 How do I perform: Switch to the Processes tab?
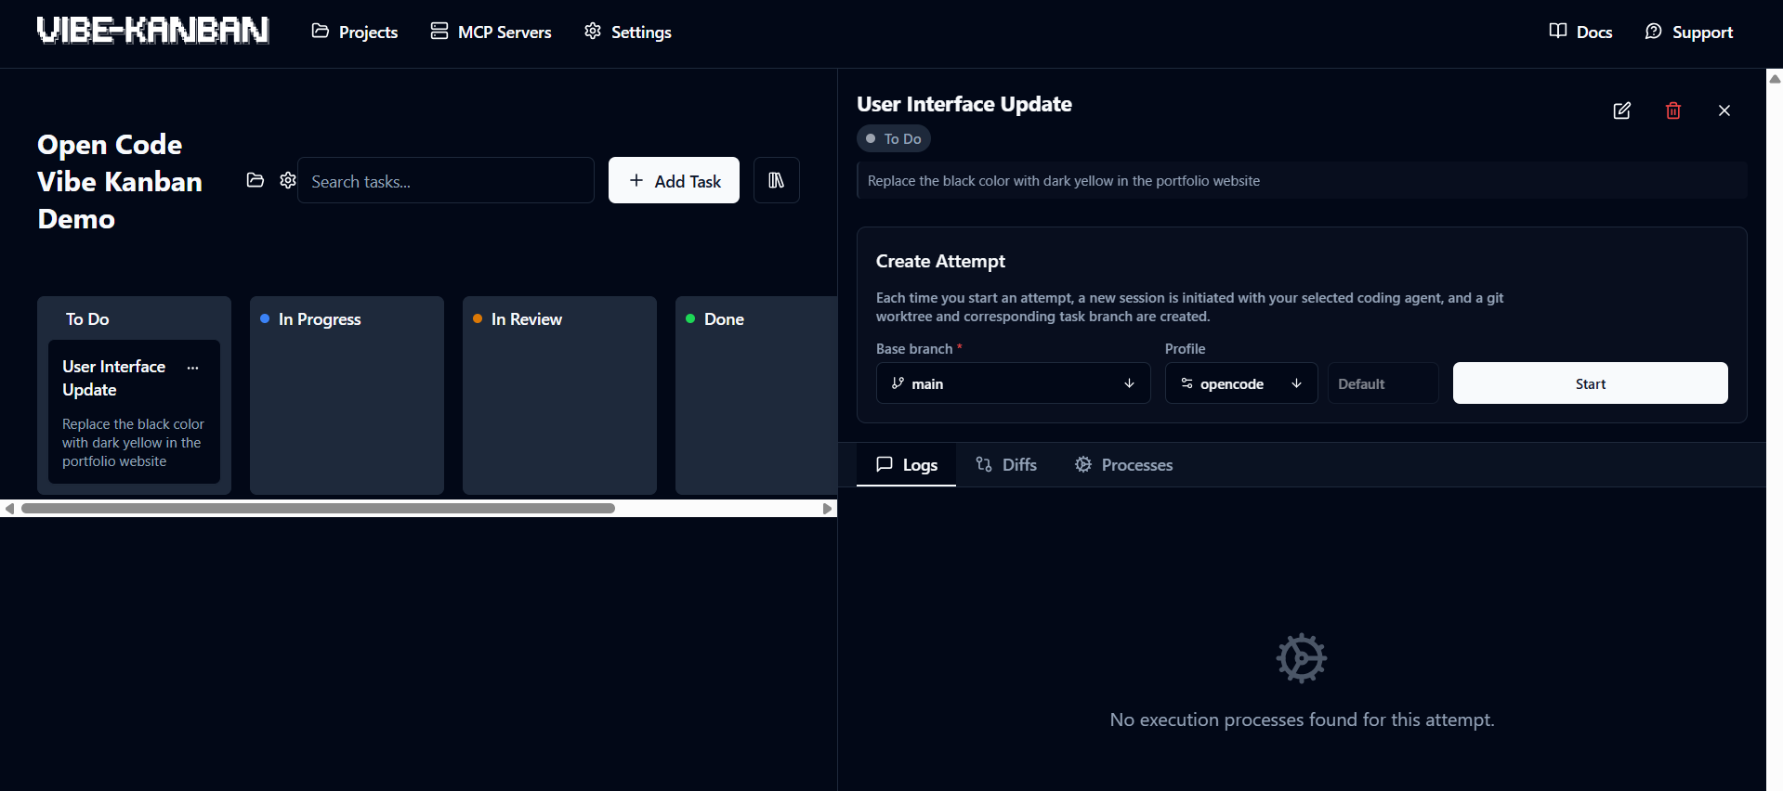1123,464
